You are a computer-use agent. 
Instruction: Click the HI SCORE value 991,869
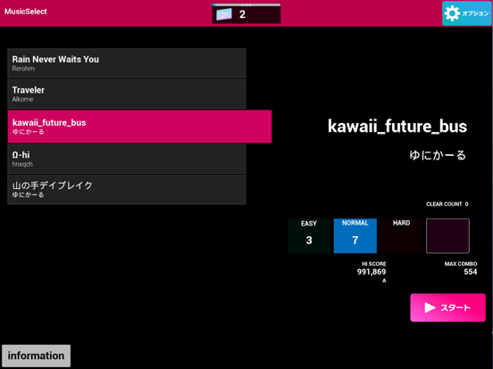(372, 272)
